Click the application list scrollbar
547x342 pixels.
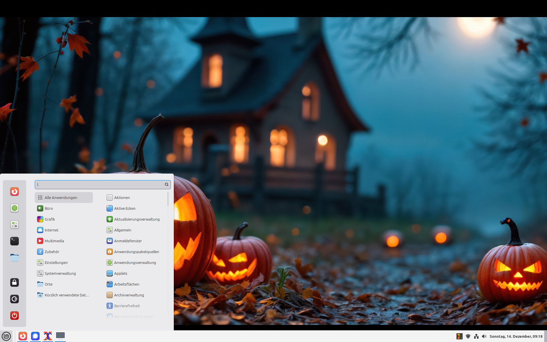pos(168,199)
